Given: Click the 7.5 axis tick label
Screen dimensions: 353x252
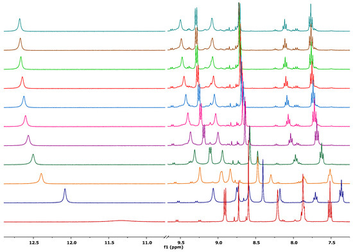Looking at the screenshot, I should point(331,243).
